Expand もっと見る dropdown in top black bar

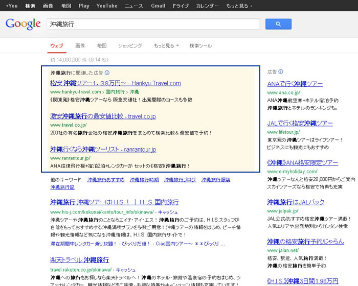239,6
